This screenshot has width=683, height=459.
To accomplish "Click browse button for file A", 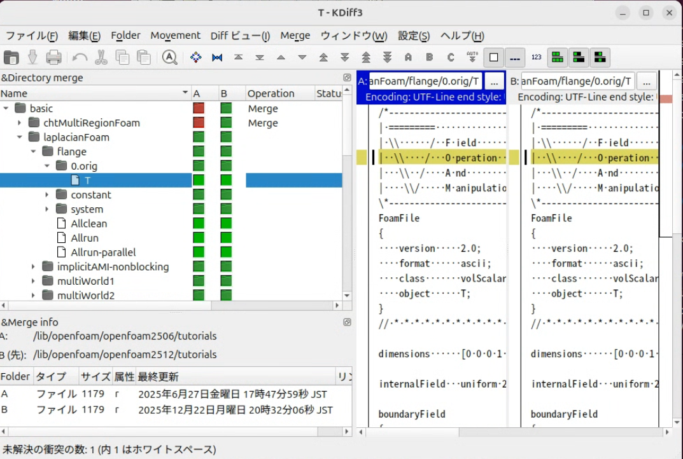I will [494, 81].
